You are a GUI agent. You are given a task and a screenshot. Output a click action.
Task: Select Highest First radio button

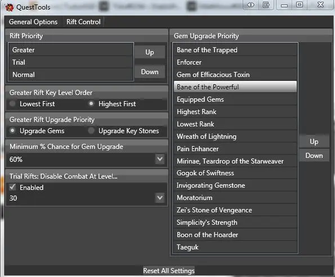(x=91, y=104)
